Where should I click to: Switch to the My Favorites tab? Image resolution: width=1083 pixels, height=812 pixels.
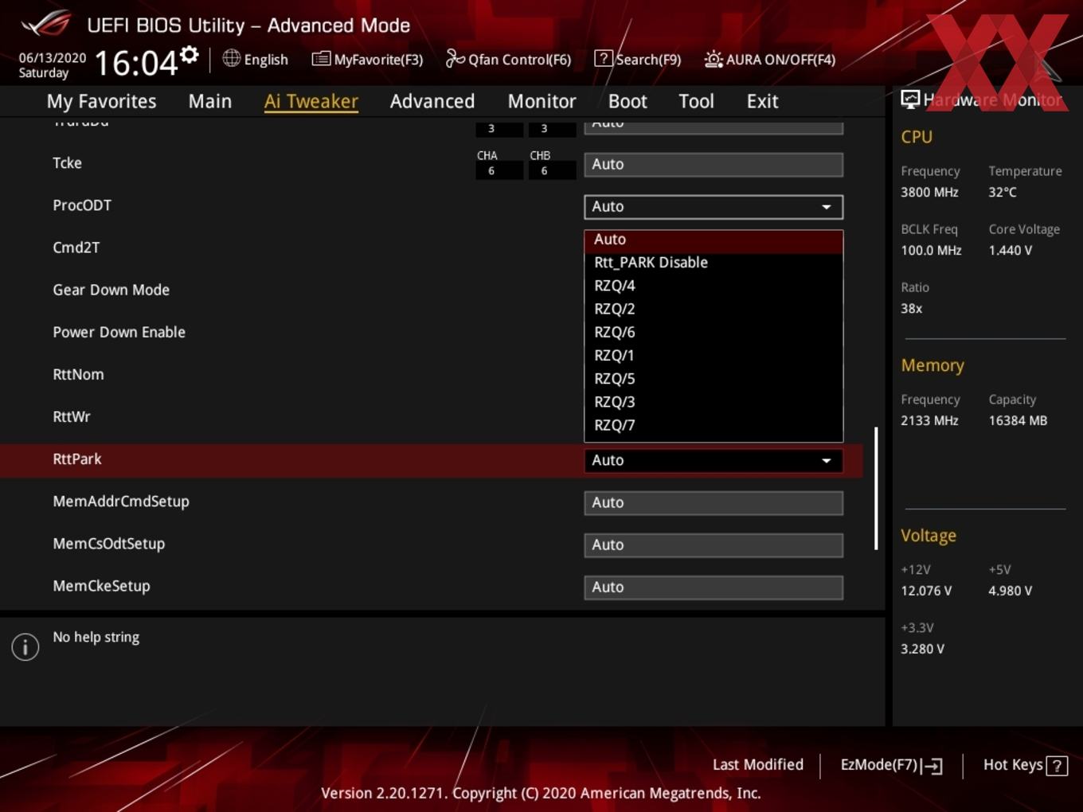pos(101,101)
